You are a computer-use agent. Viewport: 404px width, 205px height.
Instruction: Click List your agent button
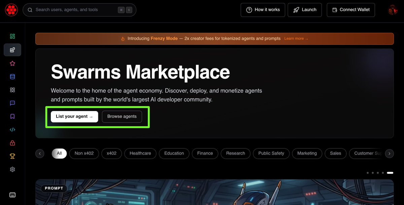tap(74, 116)
